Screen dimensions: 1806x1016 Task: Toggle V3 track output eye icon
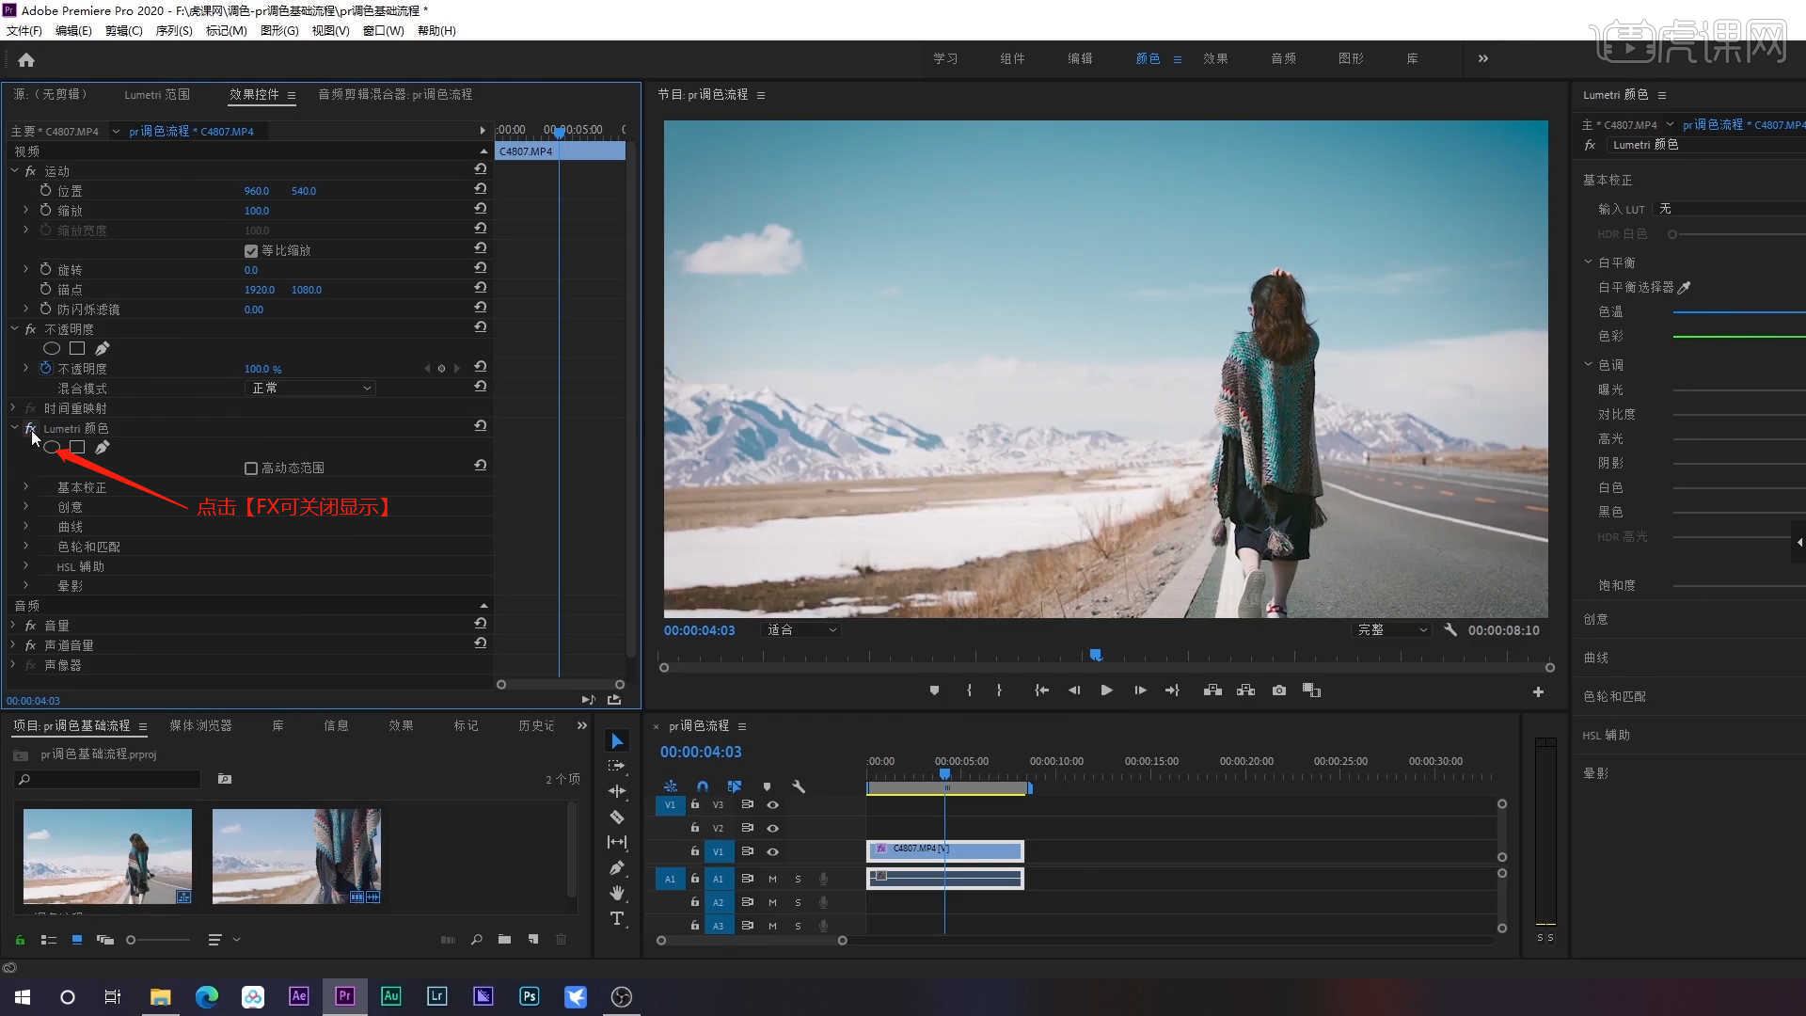click(x=772, y=805)
